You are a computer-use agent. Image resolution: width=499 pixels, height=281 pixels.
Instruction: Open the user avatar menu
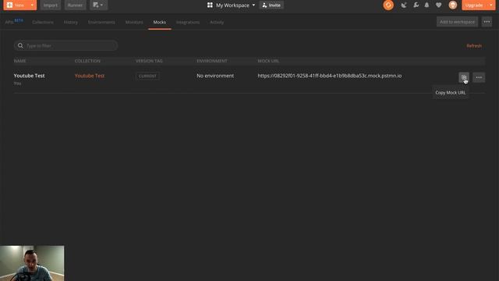(453, 5)
